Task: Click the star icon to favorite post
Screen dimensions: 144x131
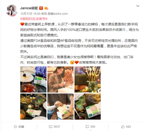Action: coord(15,126)
